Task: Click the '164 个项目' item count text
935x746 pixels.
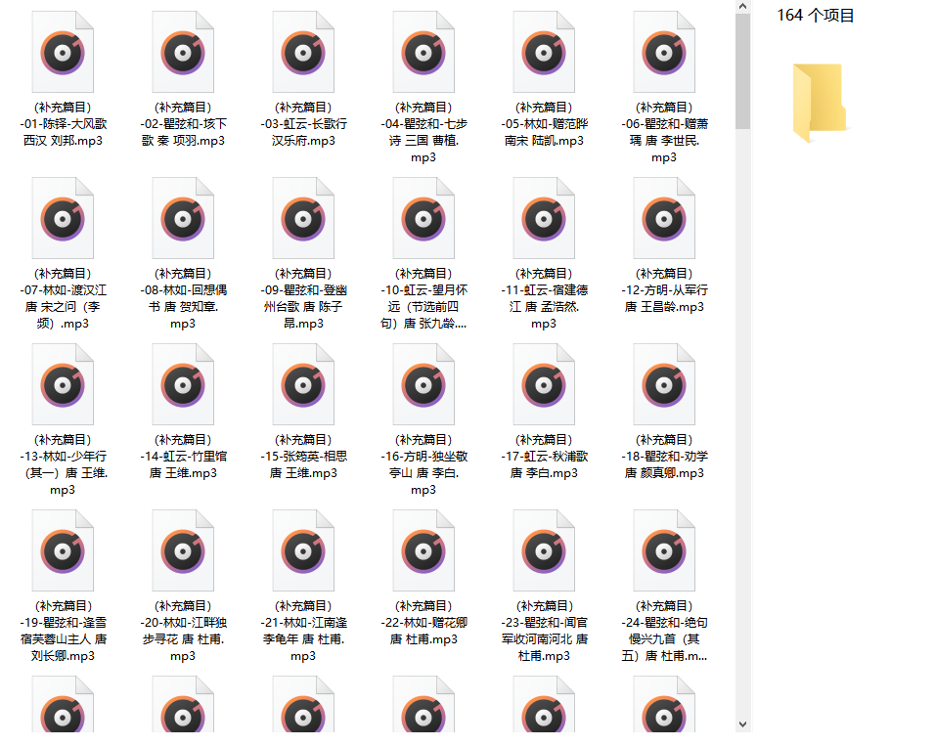Action: point(815,16)
